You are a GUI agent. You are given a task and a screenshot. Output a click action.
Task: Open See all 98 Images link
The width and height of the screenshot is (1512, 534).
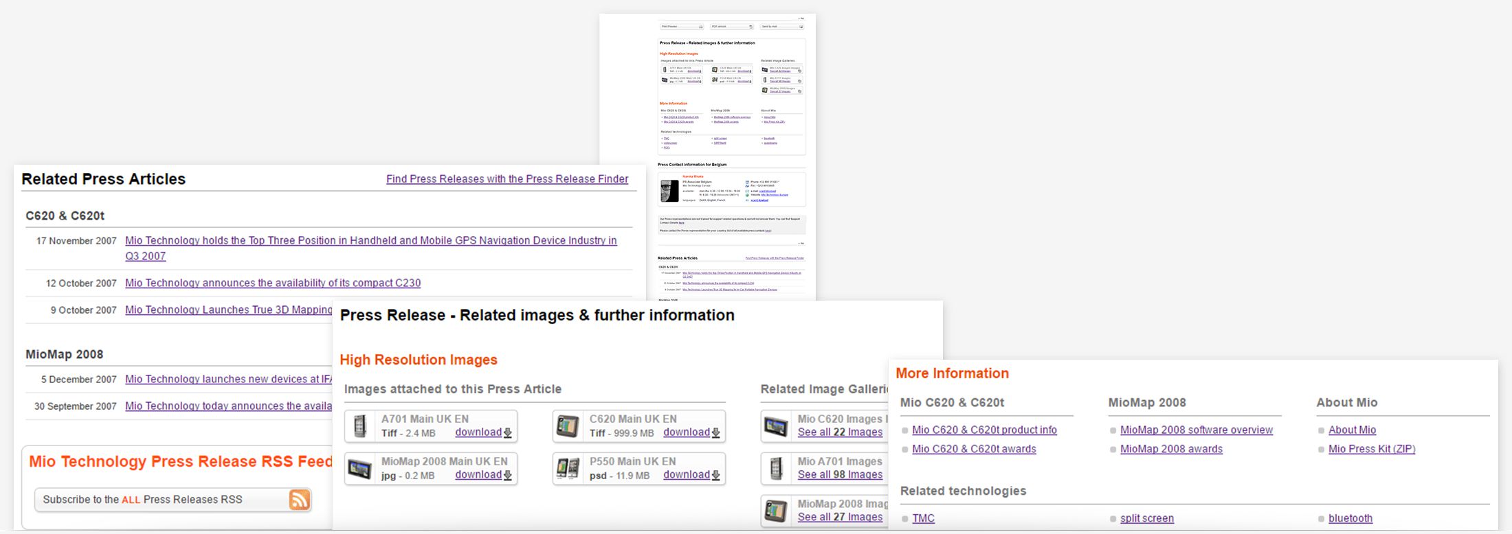click(840, 475)
